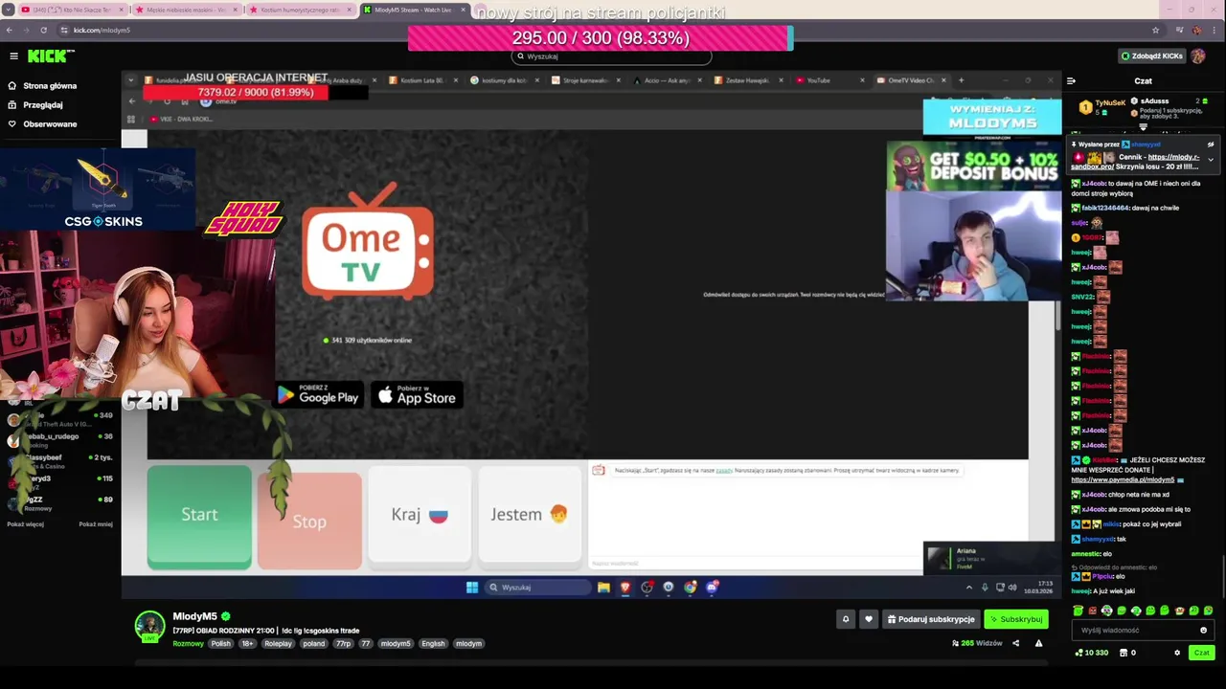Click volume speaker tray icon in stream
1226x689 pixels.
1012,587
